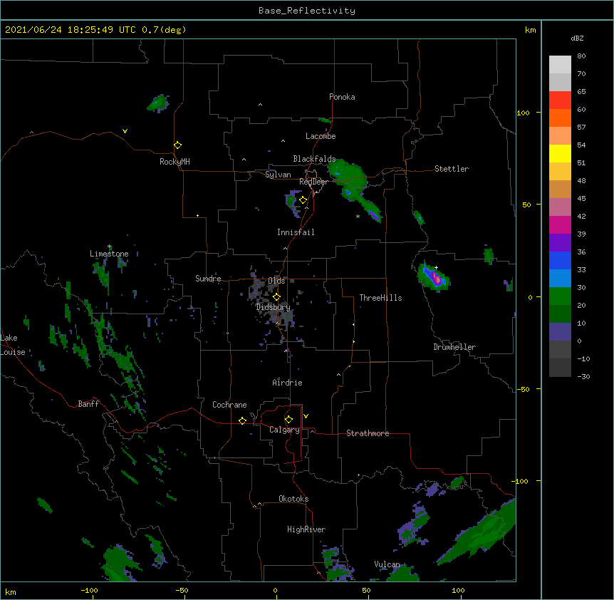Click the dBZ legend heading
This screenshot has height=600, width=614.
point(577,38)
